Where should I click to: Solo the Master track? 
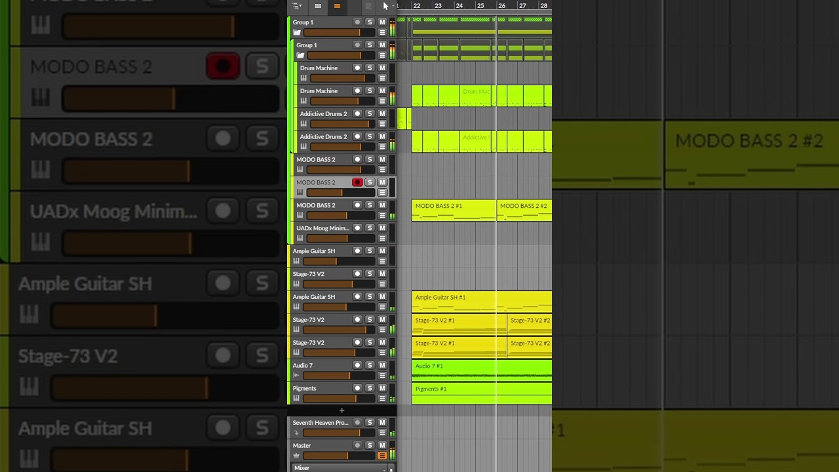pyautogui.click(x=370, y=446)
